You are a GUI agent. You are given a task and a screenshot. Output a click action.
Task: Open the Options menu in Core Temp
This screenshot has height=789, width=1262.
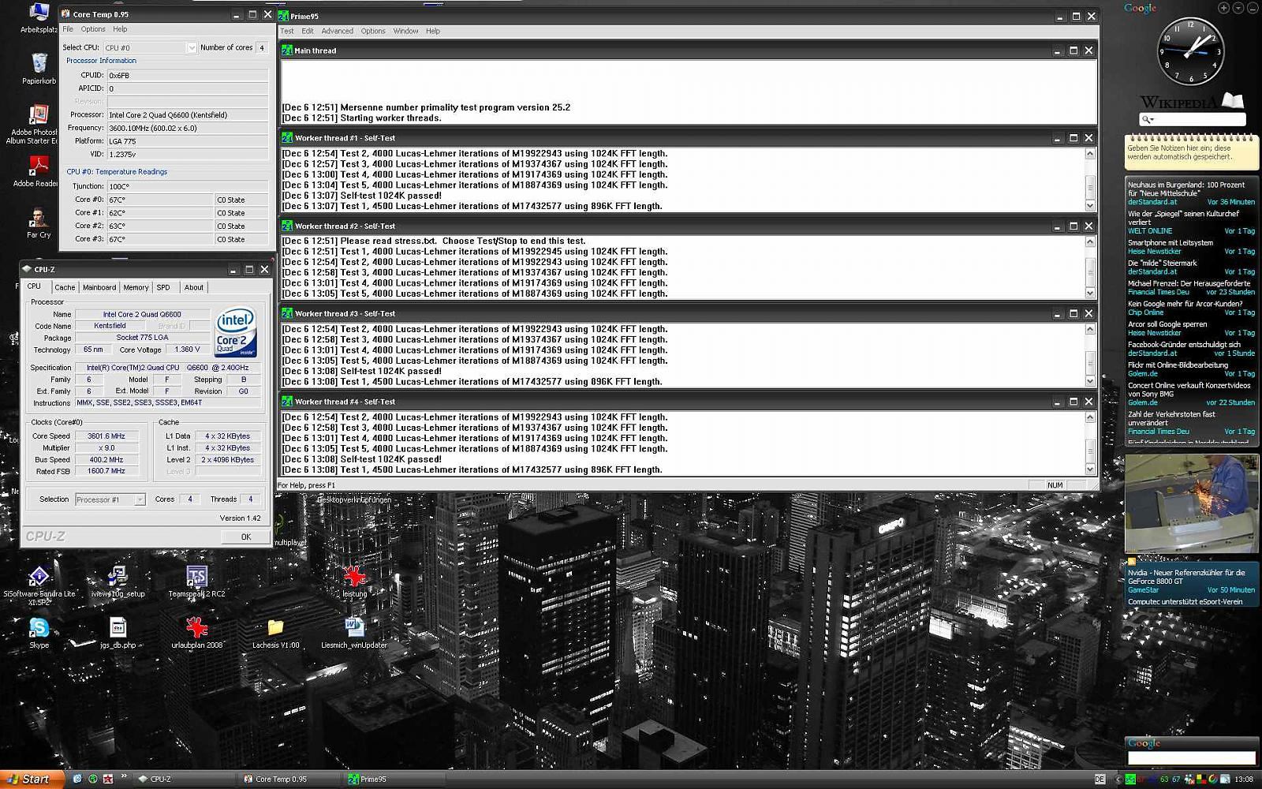[93, 29]
